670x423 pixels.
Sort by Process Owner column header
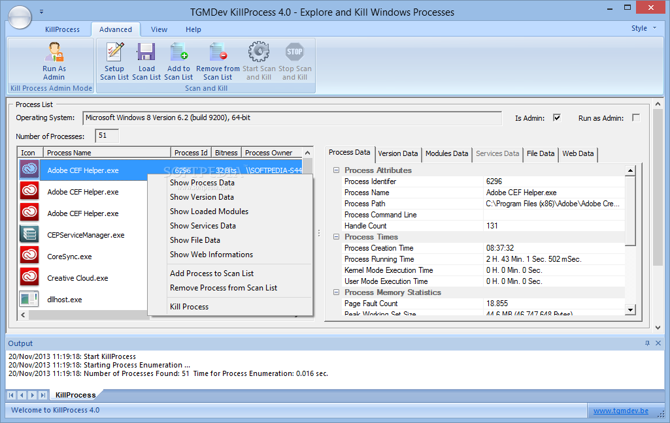(x=272, y=152)
